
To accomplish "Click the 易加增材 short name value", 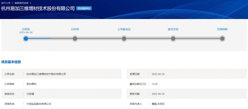I will [31, 84].
